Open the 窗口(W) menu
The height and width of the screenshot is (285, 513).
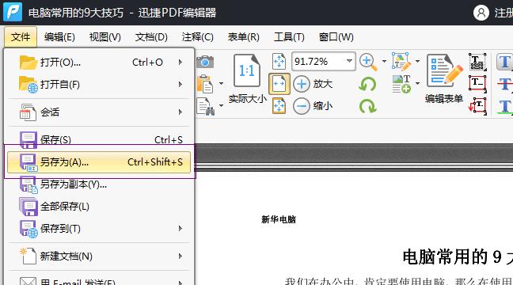click(336, 37)
